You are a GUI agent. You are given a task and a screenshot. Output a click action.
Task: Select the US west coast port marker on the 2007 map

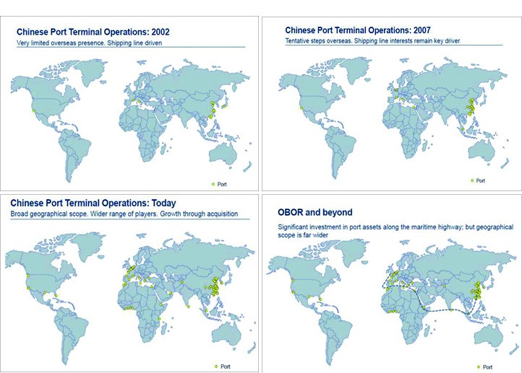(300, 109)
